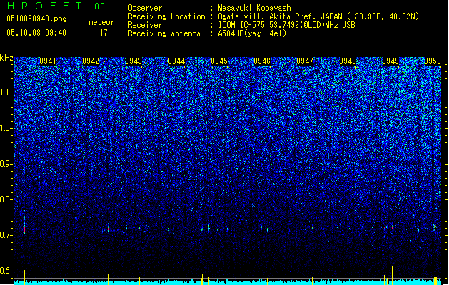Click the yellow power spike at far left

24,277
